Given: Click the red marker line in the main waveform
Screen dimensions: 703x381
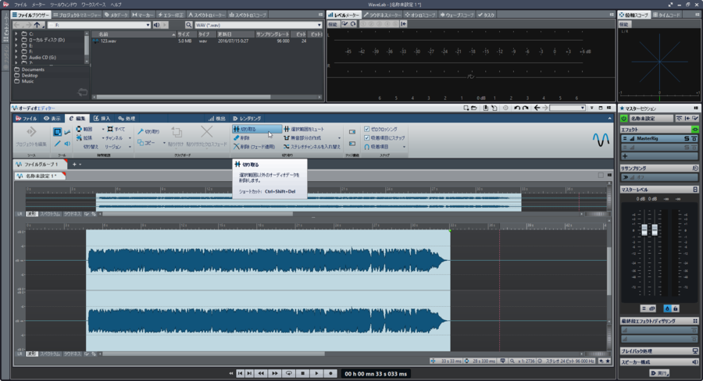Looking at the screenshot, I should click(499, 290).
